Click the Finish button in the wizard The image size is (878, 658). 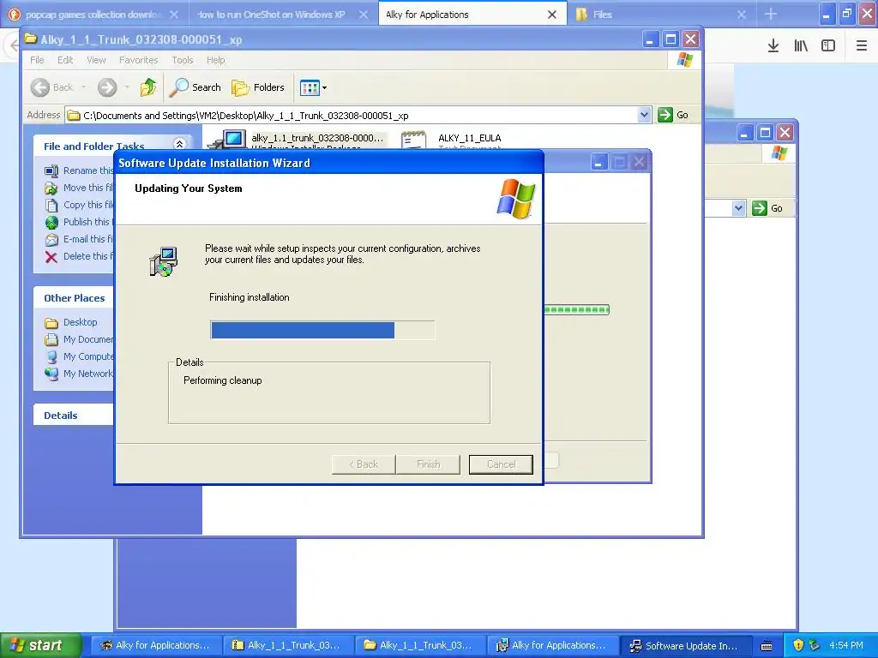coord(428,464)
